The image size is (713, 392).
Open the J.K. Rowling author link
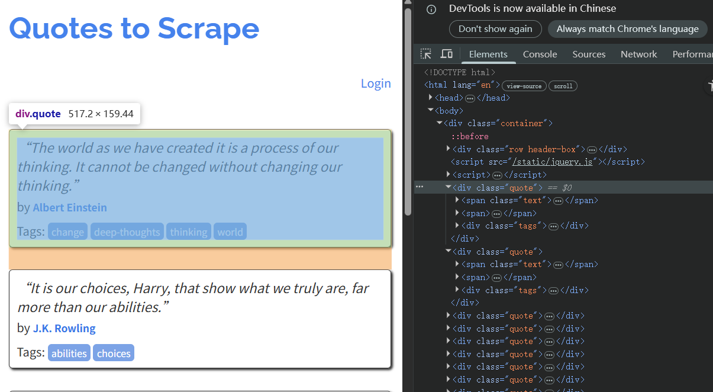click(x=64, y=328)
